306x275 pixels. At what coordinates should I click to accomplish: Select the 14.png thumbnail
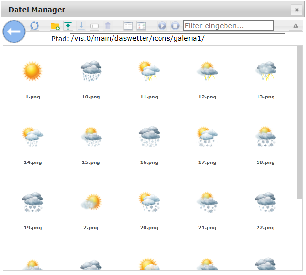click(x=32, y=136)
